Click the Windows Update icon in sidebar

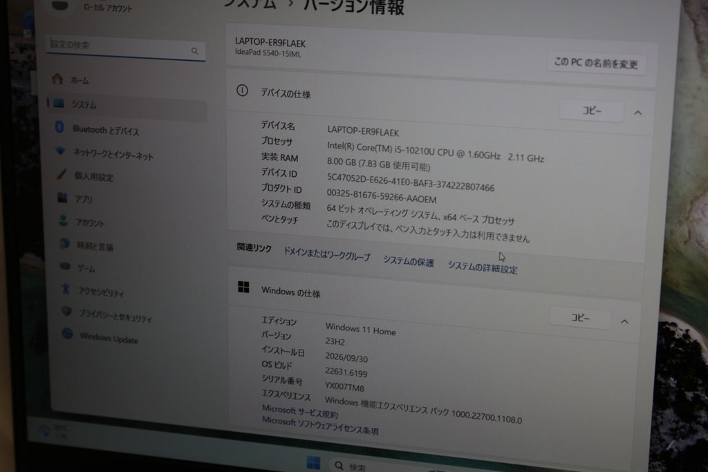pyautogui.click(x=68, y=334)
